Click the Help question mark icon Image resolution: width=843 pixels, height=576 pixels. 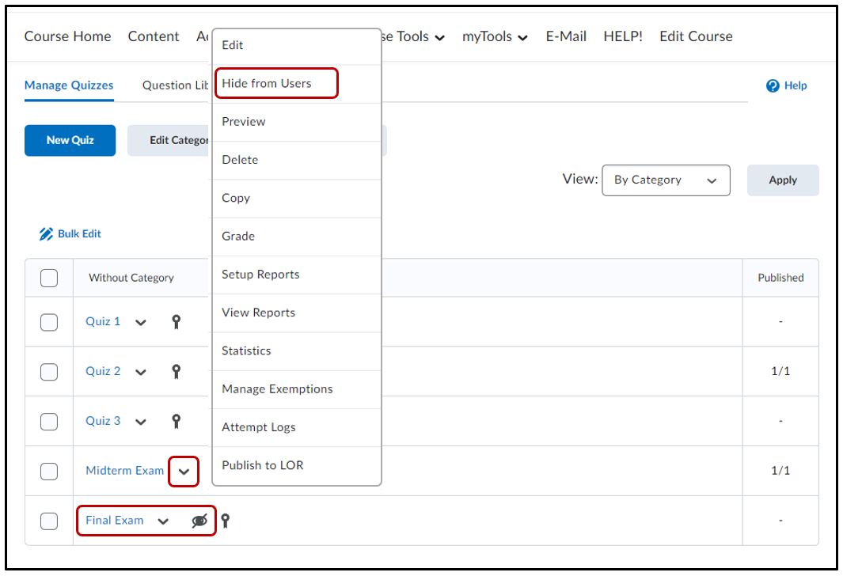click(x=773, y=85)
